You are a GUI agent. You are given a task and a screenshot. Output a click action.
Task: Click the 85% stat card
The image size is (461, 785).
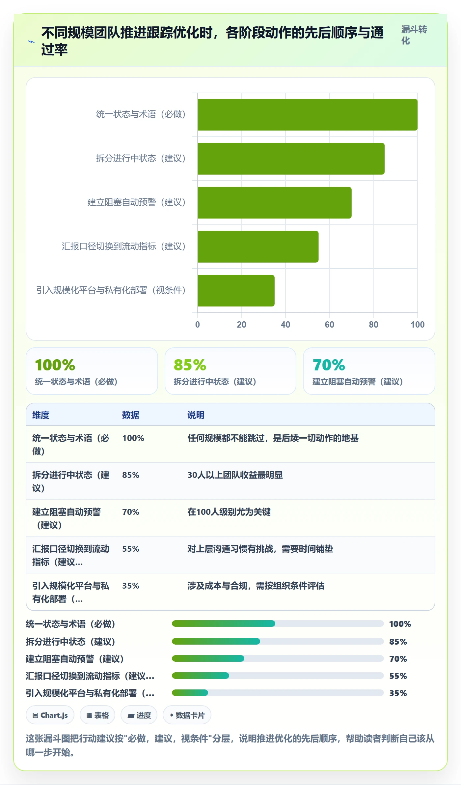coord(230,371)
